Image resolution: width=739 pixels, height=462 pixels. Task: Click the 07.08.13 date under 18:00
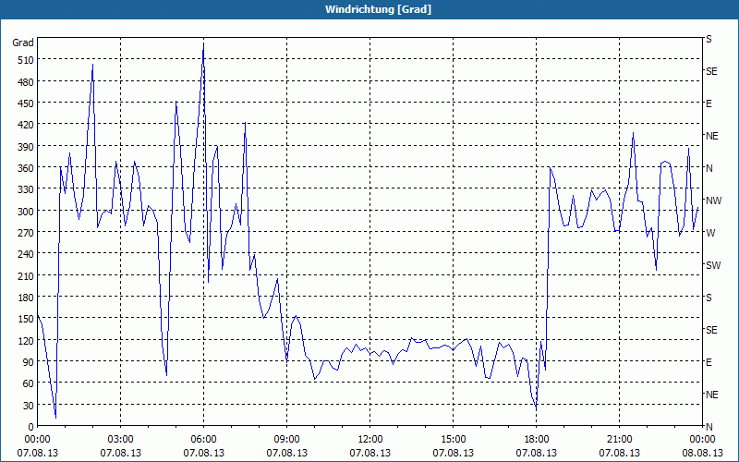tap(537, 453)
